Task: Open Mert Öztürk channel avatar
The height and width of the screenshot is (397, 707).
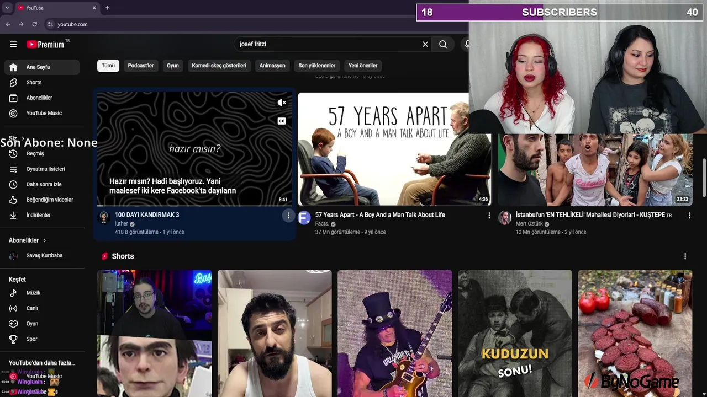Action: [505, 217]
